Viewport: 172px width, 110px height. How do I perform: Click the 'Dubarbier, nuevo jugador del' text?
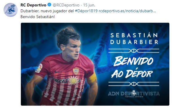point(47,11)
